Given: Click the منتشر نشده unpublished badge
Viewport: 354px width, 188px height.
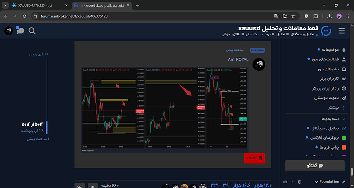Looking at the screenshot, I should (x=258, y=50).
